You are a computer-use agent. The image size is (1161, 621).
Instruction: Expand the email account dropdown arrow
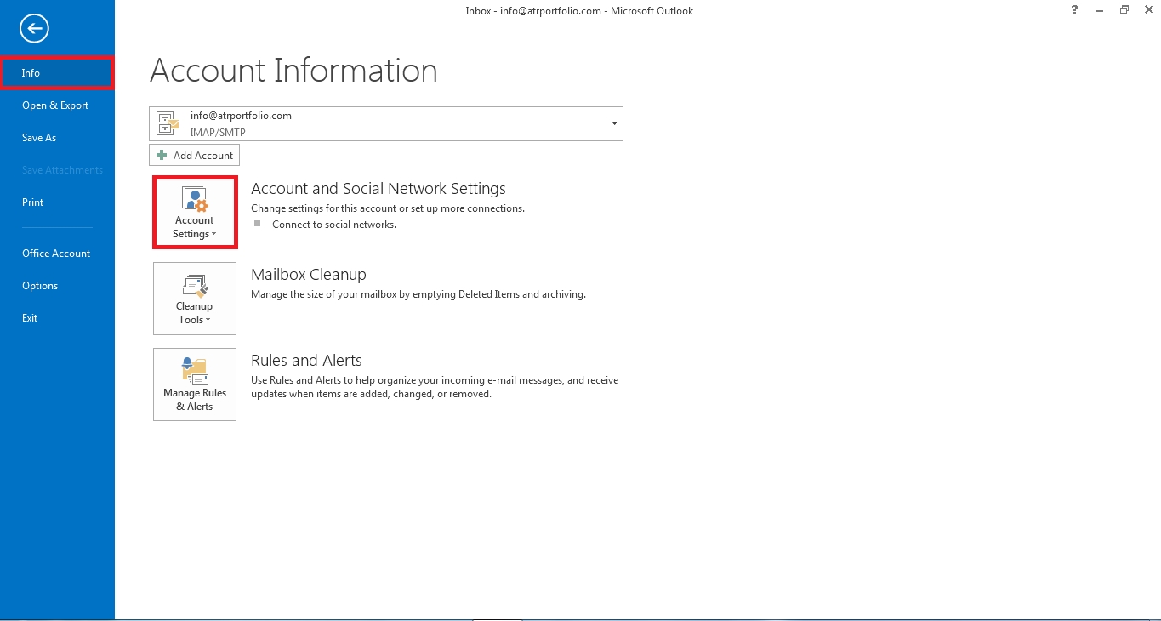[614, 123]
